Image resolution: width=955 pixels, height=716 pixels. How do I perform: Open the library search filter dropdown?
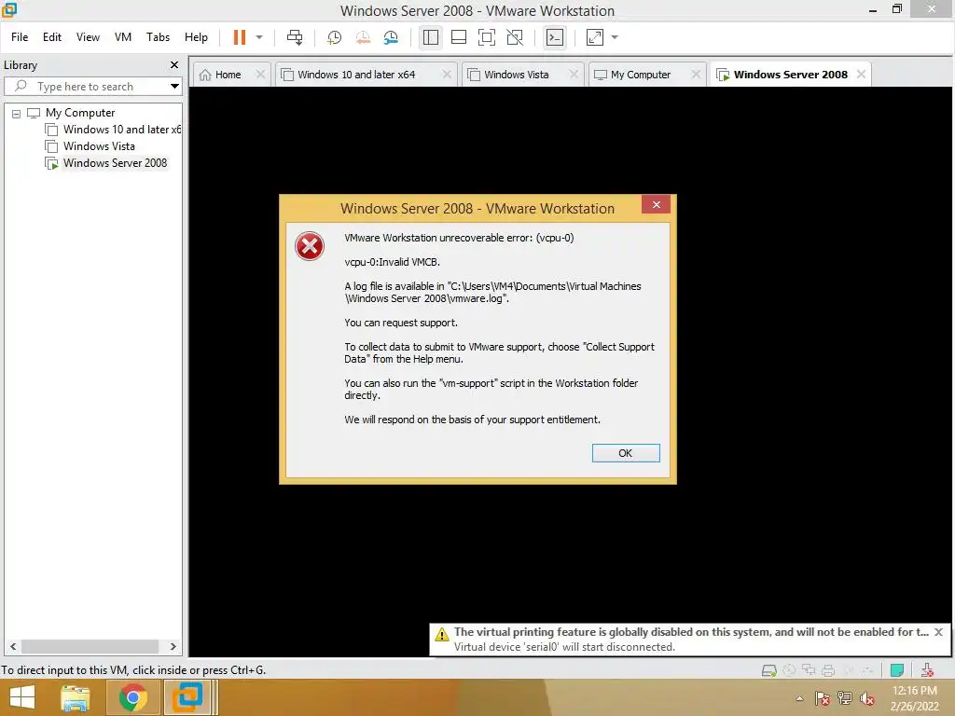coord(174,87)
